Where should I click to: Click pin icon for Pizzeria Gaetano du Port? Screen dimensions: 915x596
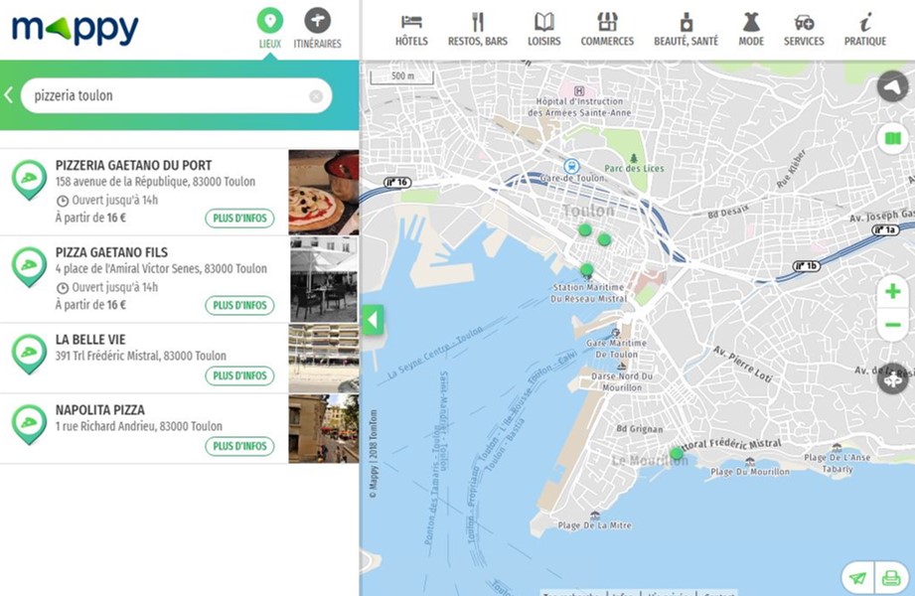point(29,180)
